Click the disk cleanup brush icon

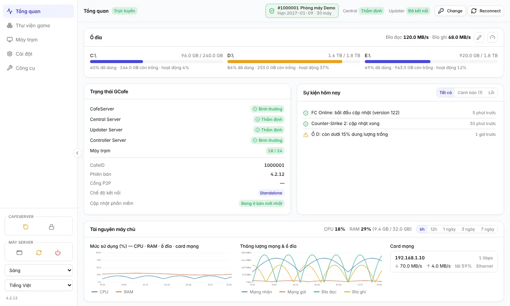pos(479,37)
